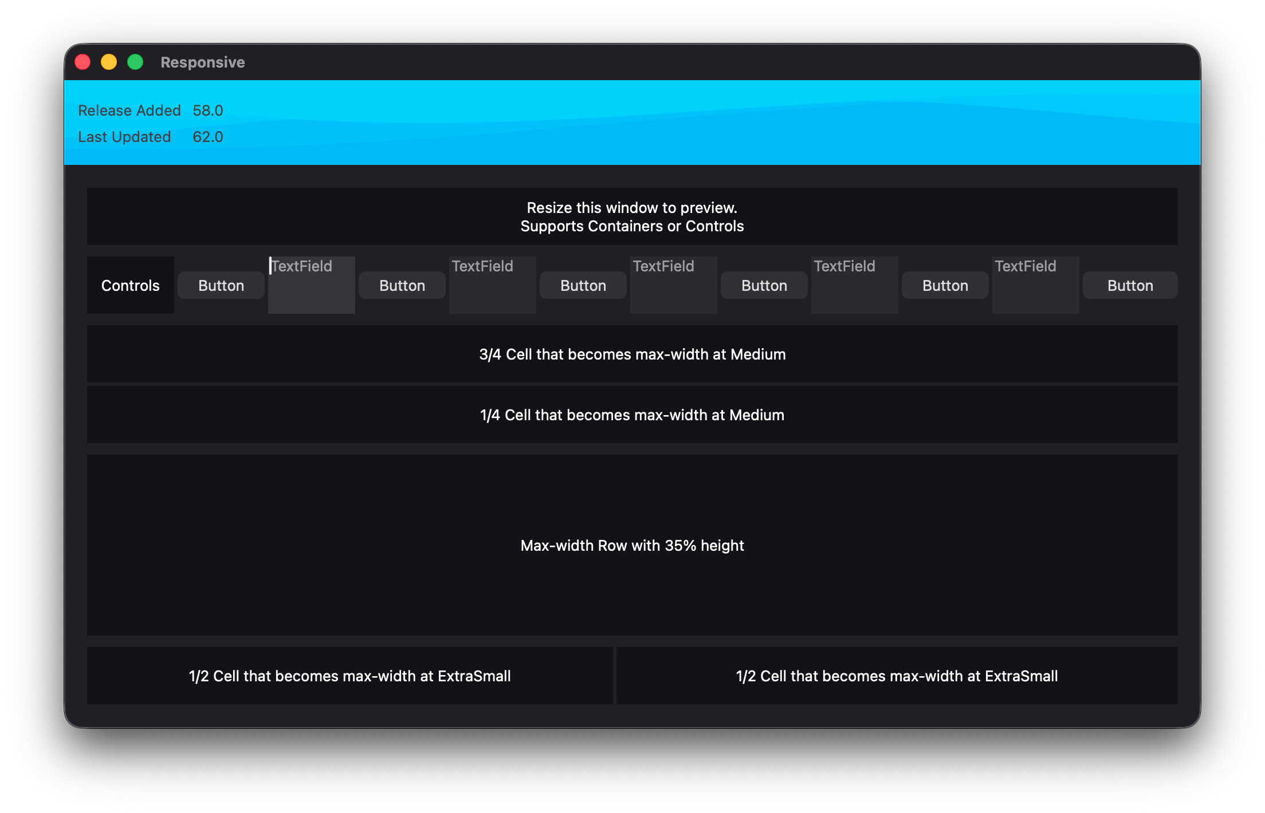Select the 1/4 Cell max-width at Medium
Viewport: 1265px width, 813px height.
pos(632,415)
